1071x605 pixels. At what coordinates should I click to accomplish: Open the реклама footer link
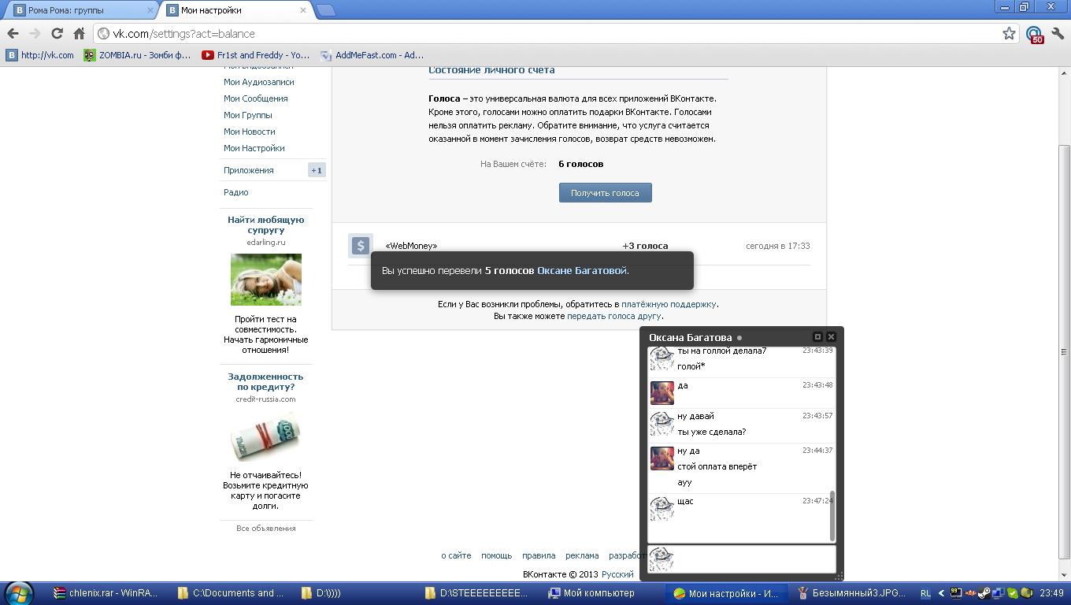[582, 555]
